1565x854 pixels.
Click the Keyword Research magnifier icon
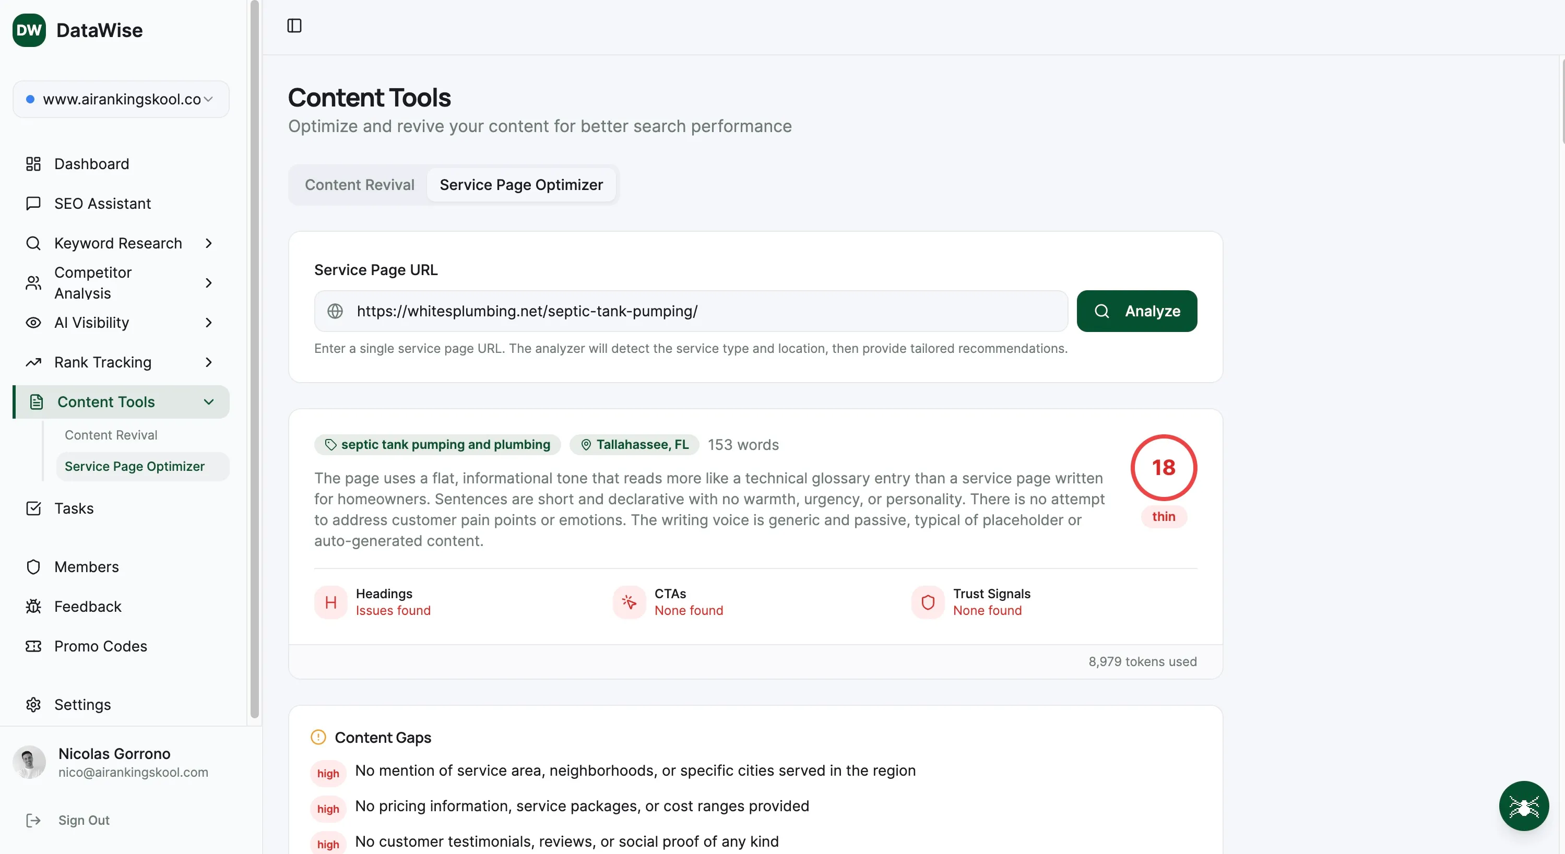33,243
